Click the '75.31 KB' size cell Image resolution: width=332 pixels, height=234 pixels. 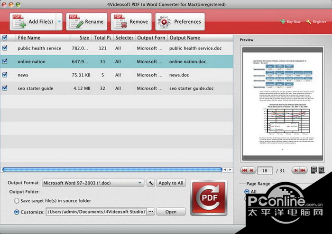point(81,75)
